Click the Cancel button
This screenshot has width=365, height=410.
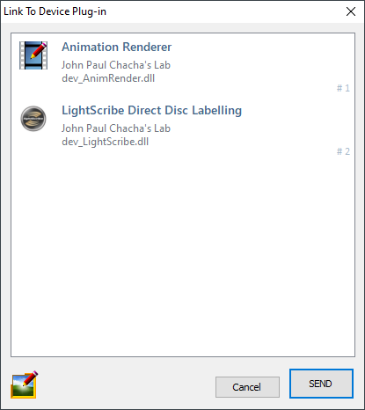tap(247, 387)
